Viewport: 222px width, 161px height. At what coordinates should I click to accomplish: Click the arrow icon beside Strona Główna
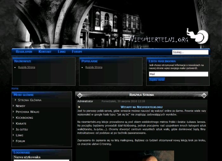click(16, 100)
